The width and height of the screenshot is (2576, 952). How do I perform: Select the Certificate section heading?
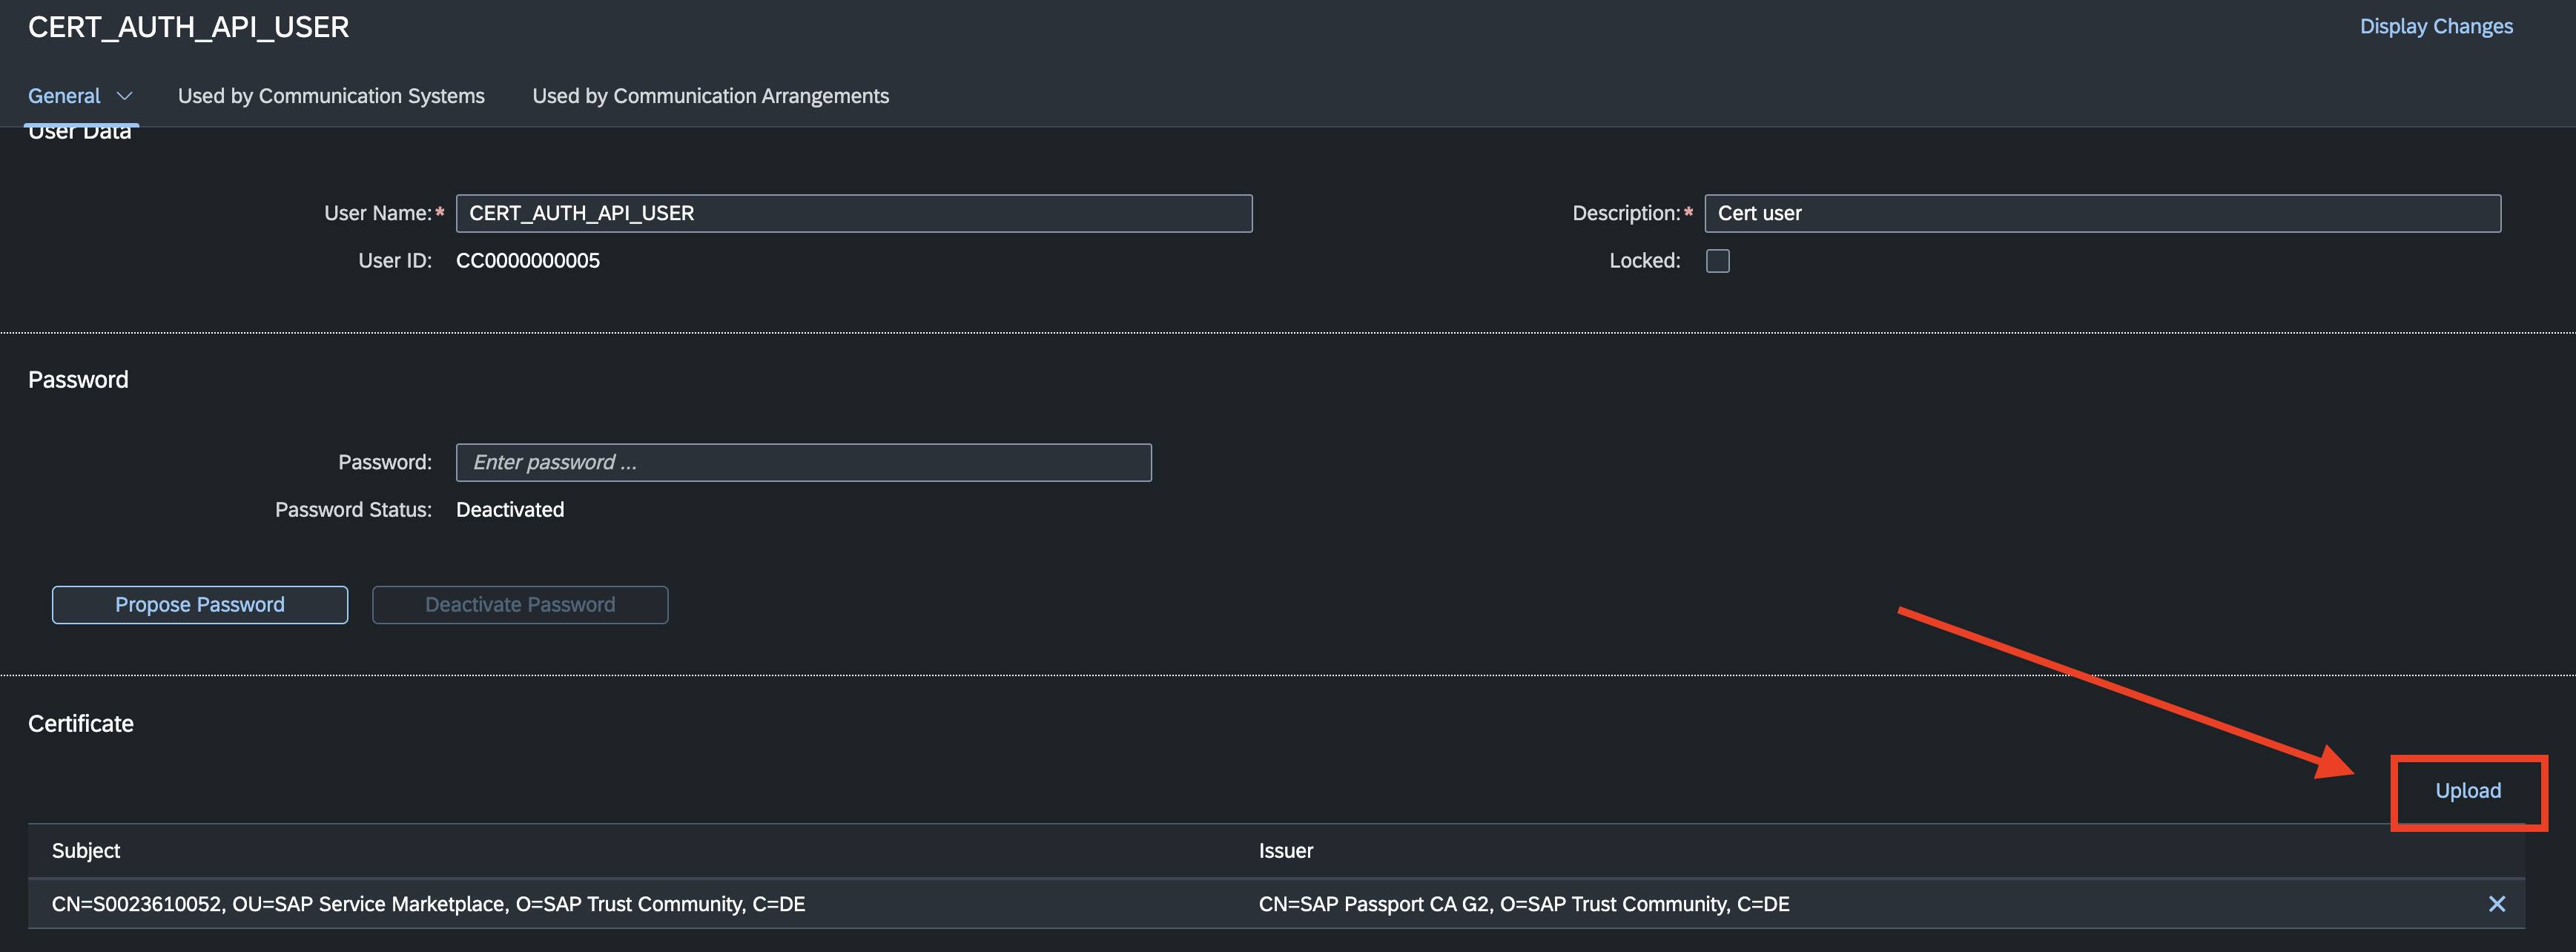point(80,723)
